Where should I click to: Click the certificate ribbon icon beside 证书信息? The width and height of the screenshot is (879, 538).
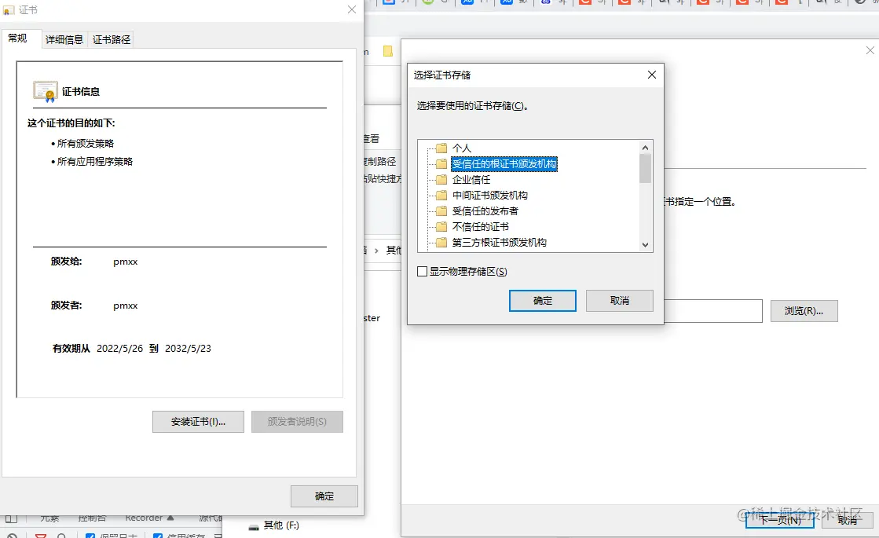point(45,90)
